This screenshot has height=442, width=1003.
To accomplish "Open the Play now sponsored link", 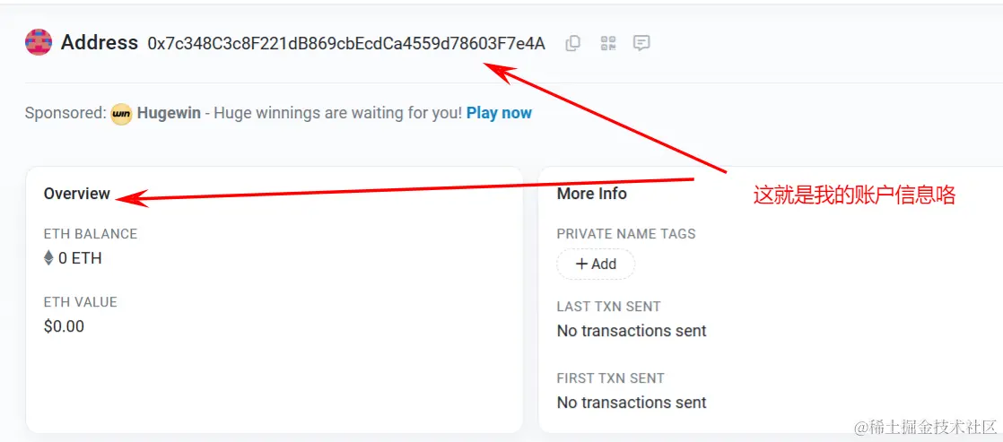I will click(499, 113).
